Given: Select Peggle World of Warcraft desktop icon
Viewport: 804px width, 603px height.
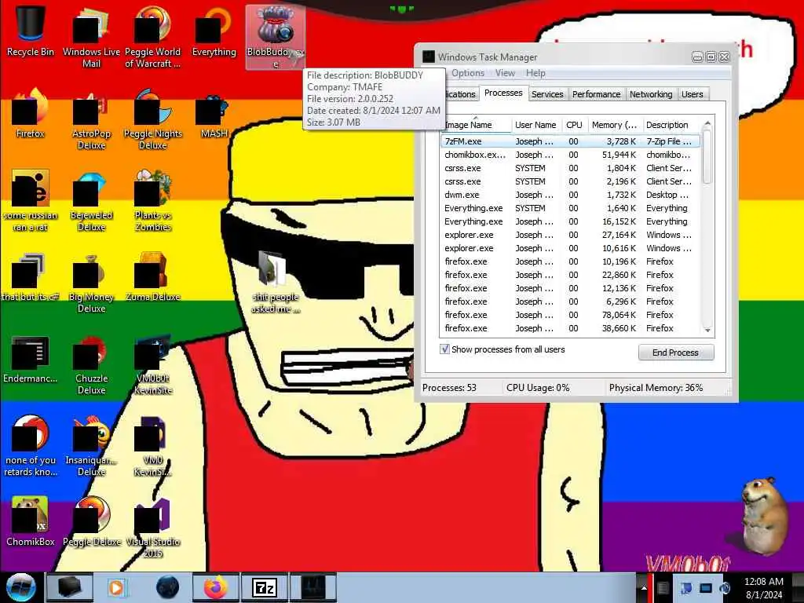Looking at the screenshot, I should (153, 37).
